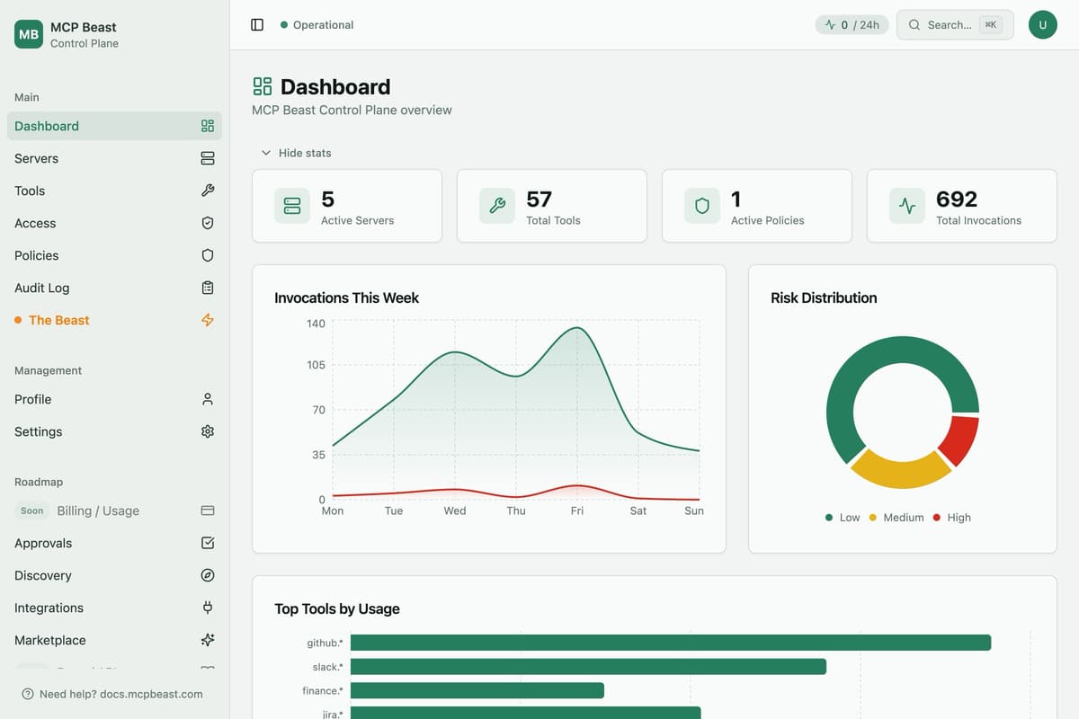Click The Beast lightning bolt icon
Viewport: 1079px width, 719px height.
tap(208, 320)
